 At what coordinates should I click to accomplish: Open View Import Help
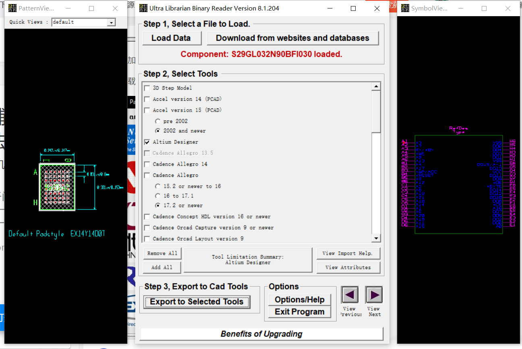tap(348, 253)
